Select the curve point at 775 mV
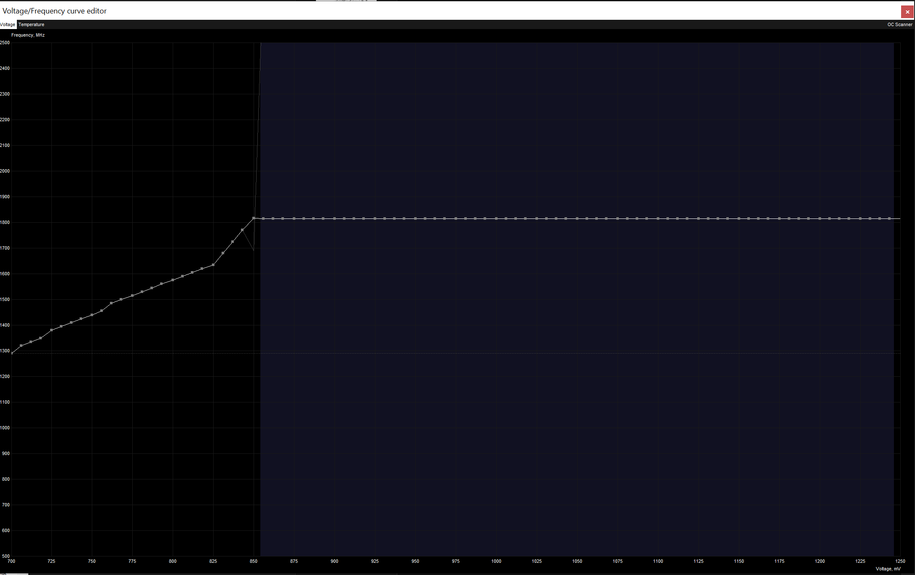915x575 pixels. click(132, 295)
